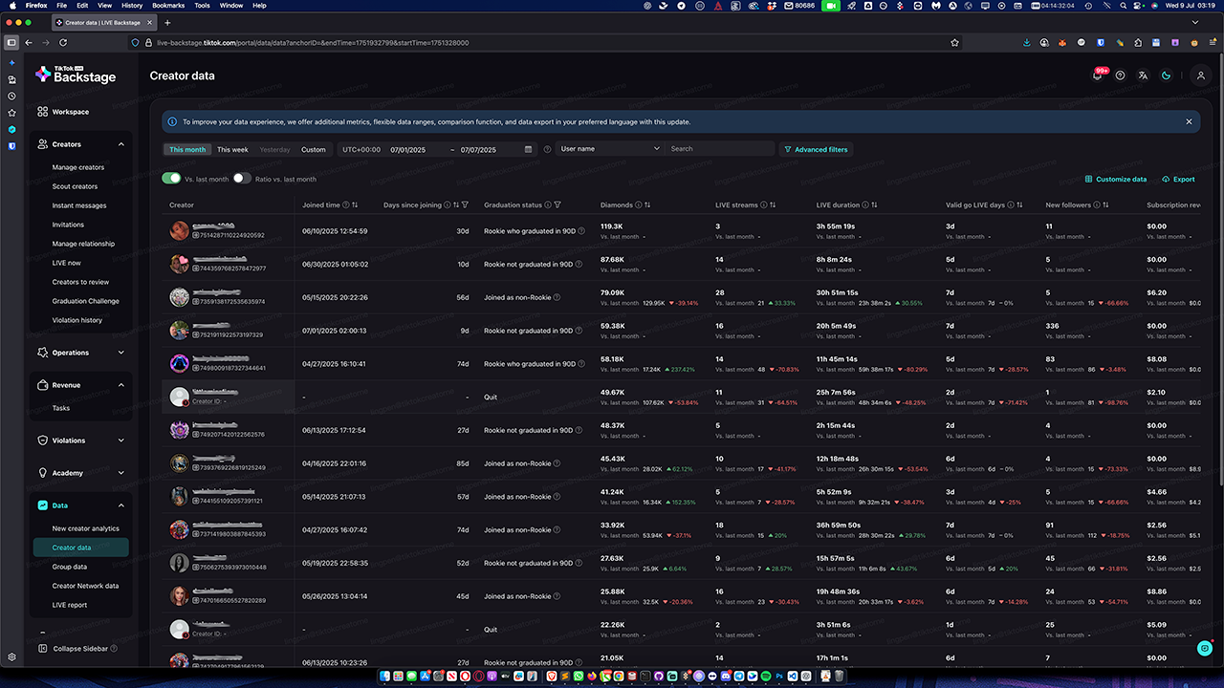This screenshot has width=1224, height=688.
Task: Expand the Violations sidebar section
Action: tap(120, 441)
